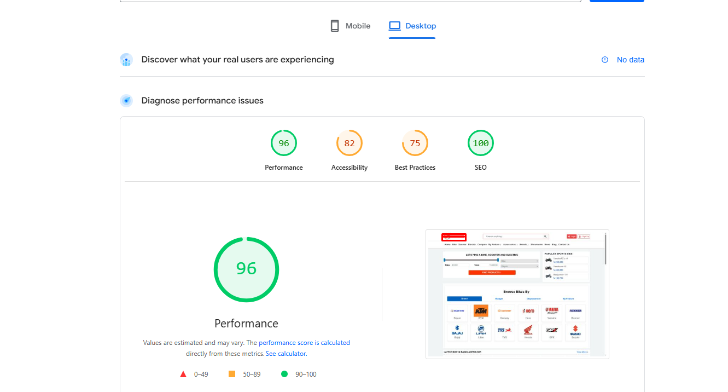Click the info icon next to No data
This screenshot has height=392, width=728.
tap(605, 60)
